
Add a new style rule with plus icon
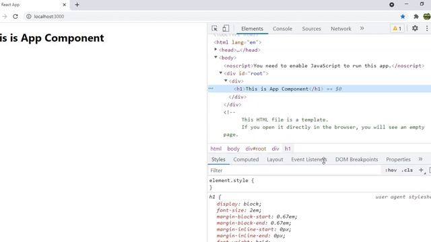tap(421, 170)
